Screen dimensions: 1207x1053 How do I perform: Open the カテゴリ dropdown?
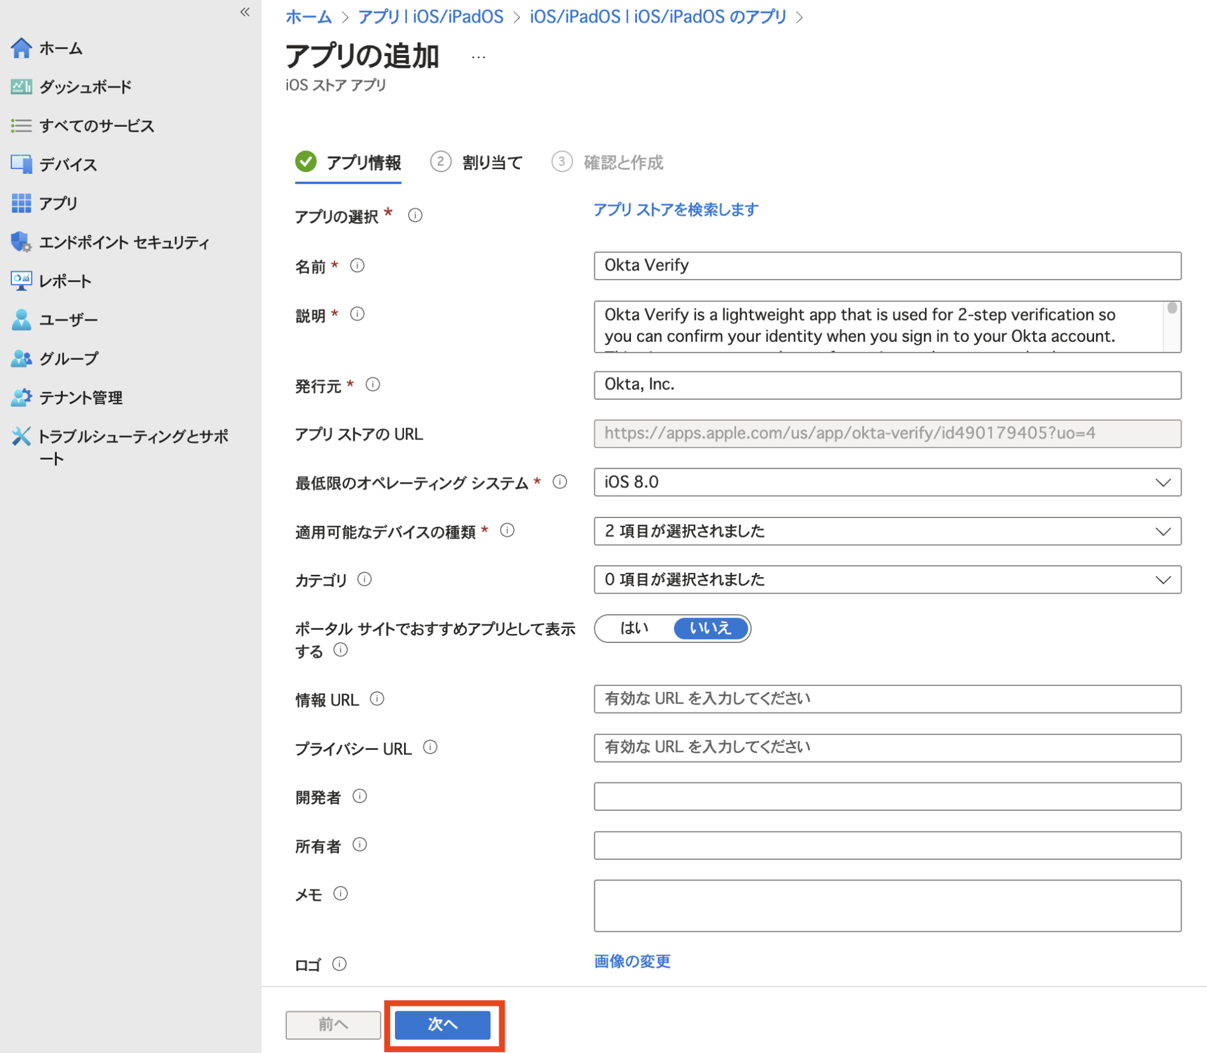point(887,580)
